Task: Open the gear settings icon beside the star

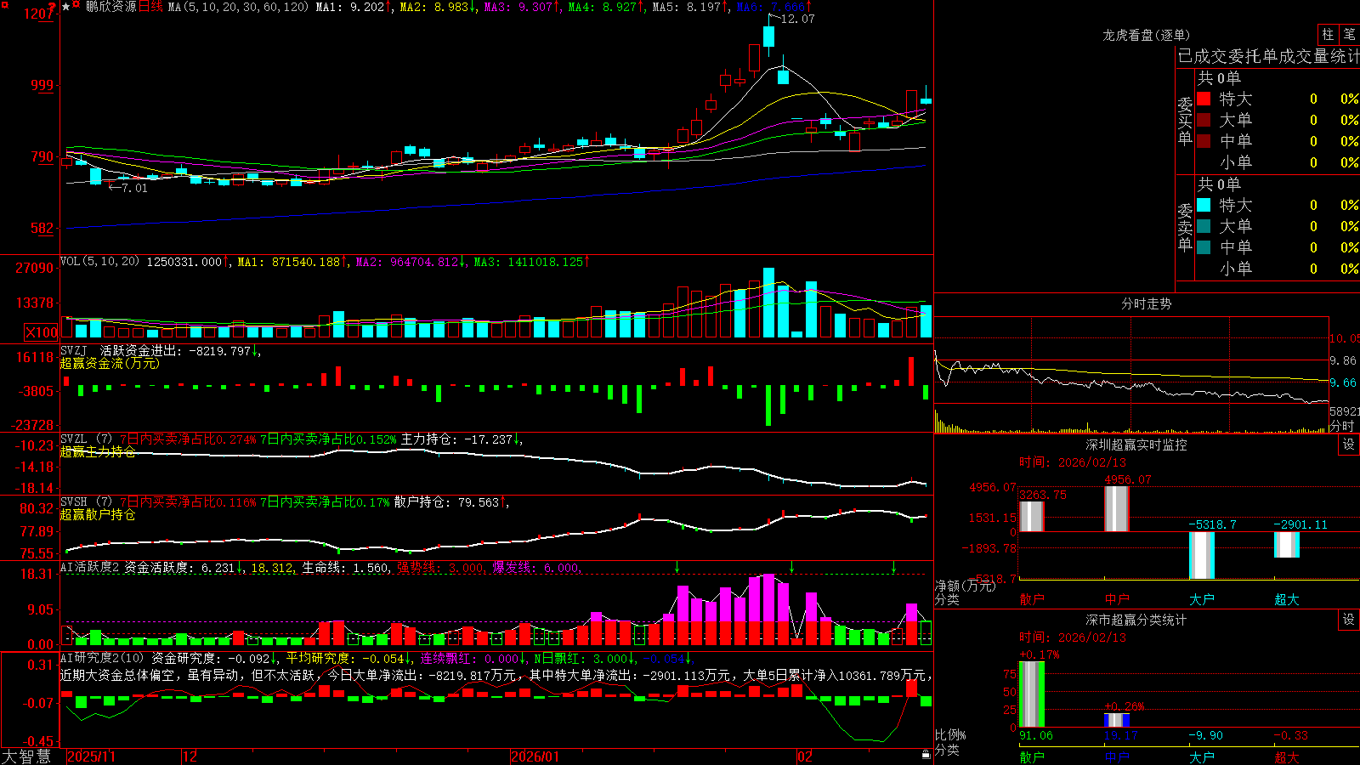Action: point(76,6)
